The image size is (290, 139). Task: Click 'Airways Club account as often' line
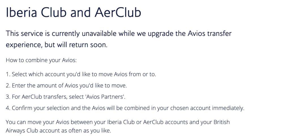point(58,131)
